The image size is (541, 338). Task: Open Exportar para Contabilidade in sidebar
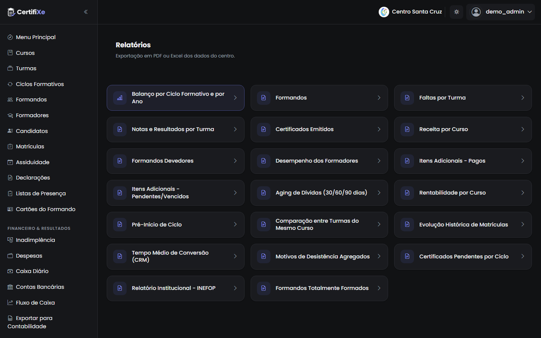pos(49,322)
